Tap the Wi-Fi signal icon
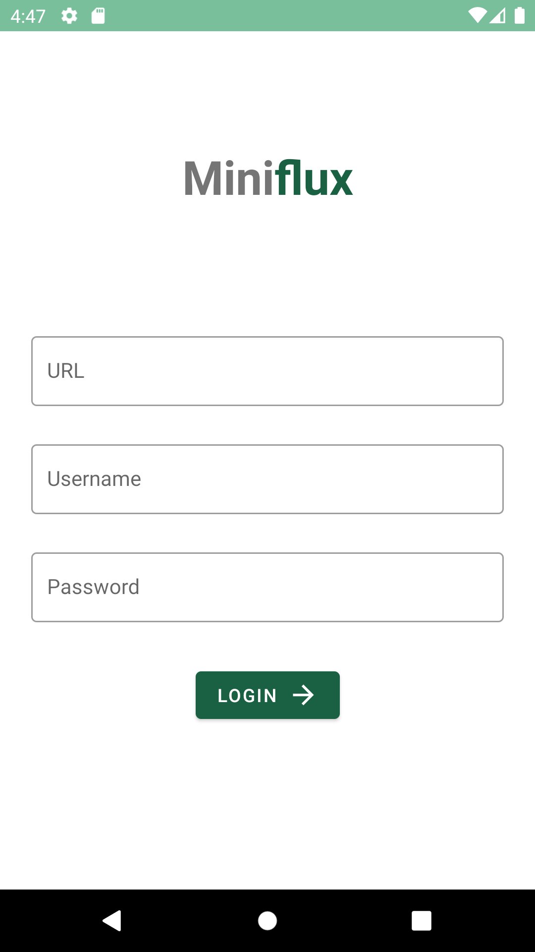The height and width of the screenshot is (952, 535). coord(477,16)
